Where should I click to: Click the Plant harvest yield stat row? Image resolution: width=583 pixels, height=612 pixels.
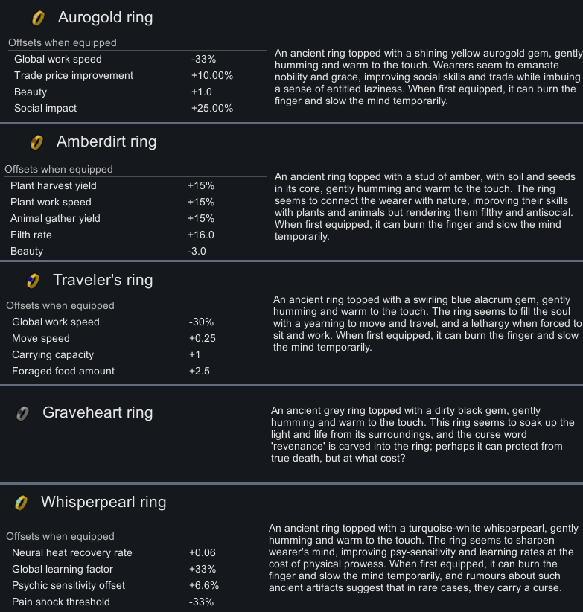tap(135, 186)
